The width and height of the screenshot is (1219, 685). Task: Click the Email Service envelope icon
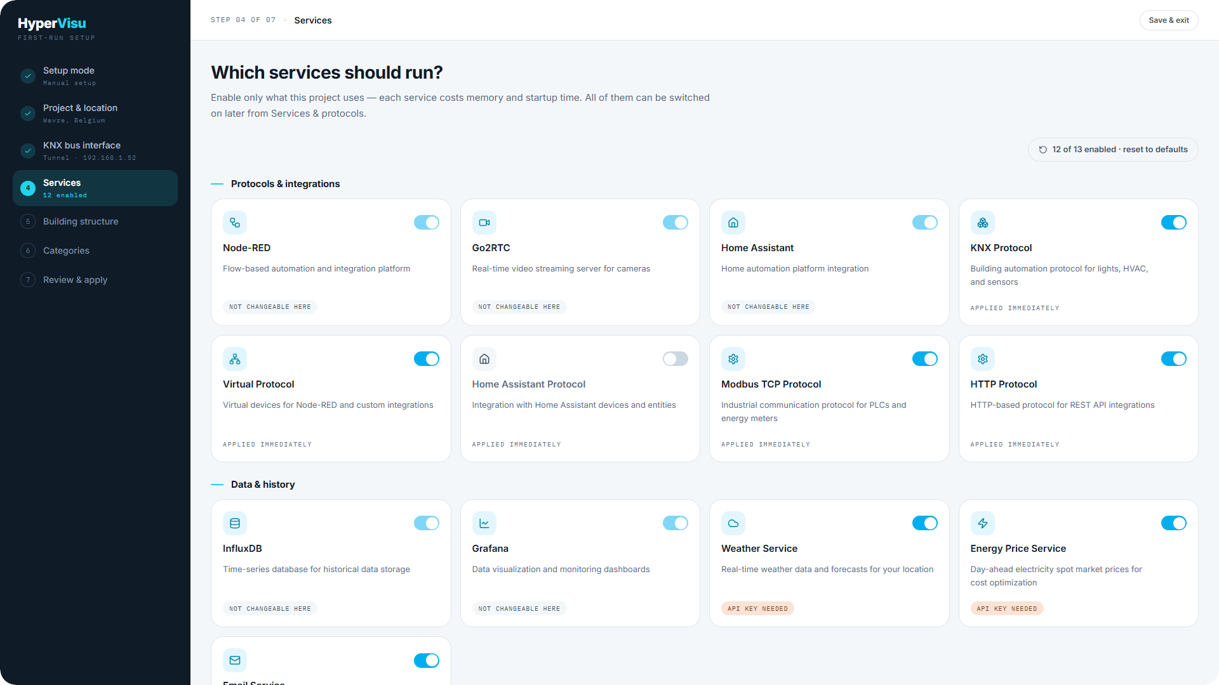point(235,660)
